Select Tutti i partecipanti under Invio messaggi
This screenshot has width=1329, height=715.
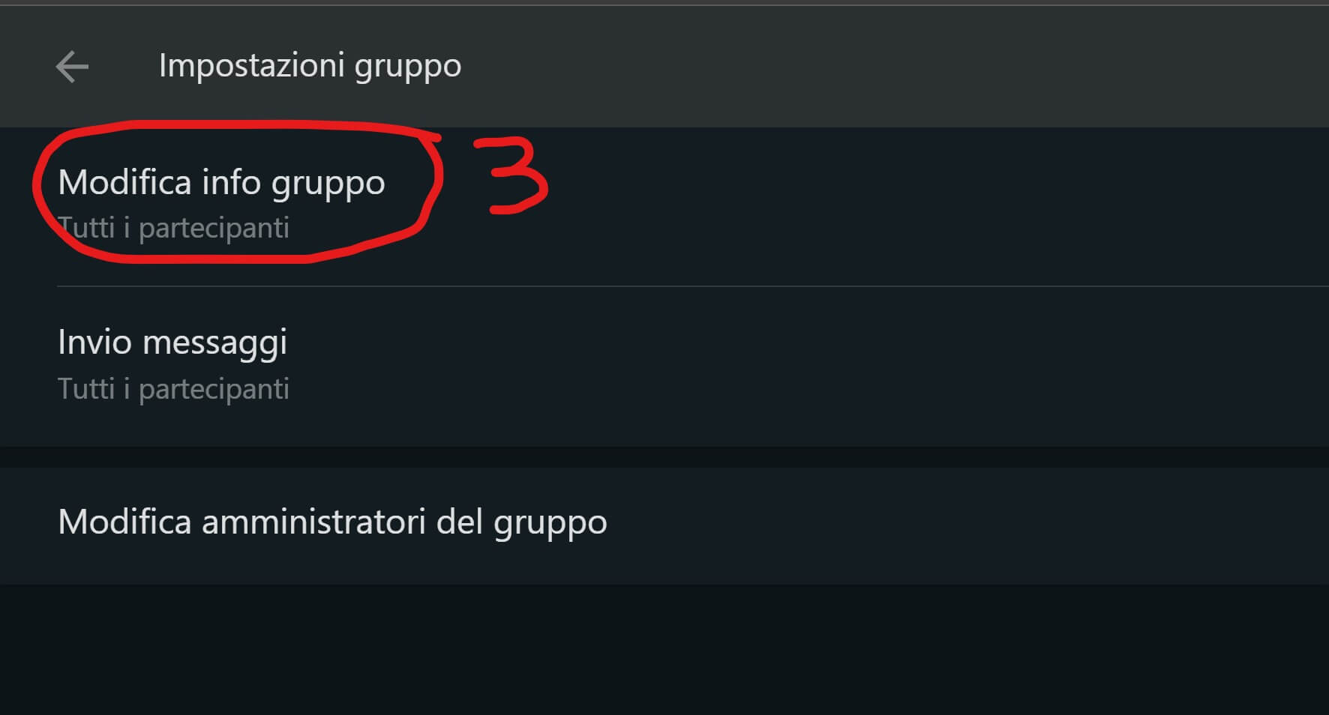173,389
